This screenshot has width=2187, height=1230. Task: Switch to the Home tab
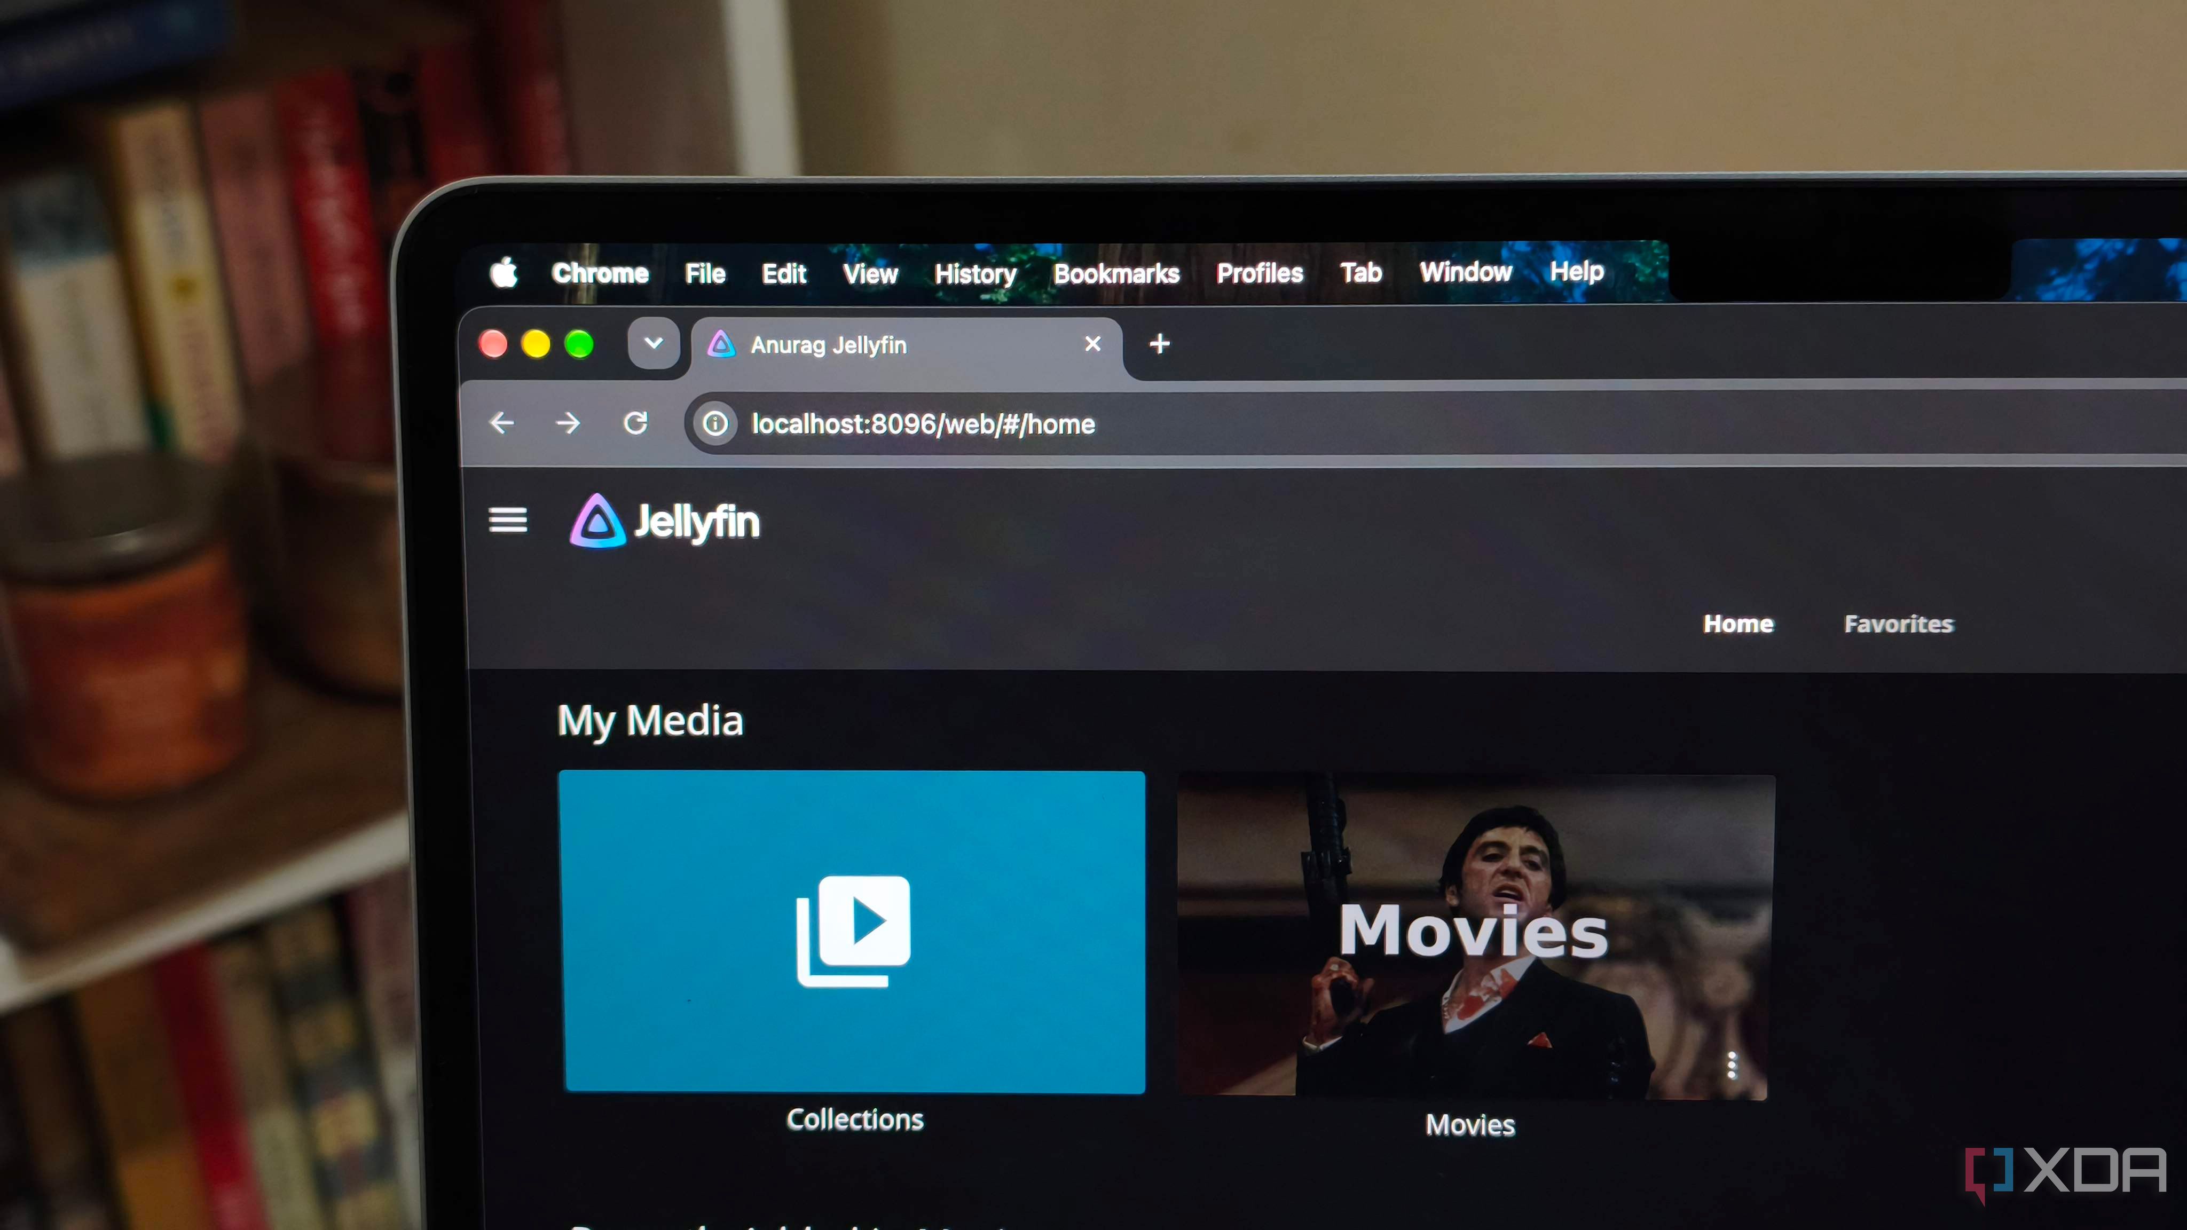click(x=1738, y=624)
